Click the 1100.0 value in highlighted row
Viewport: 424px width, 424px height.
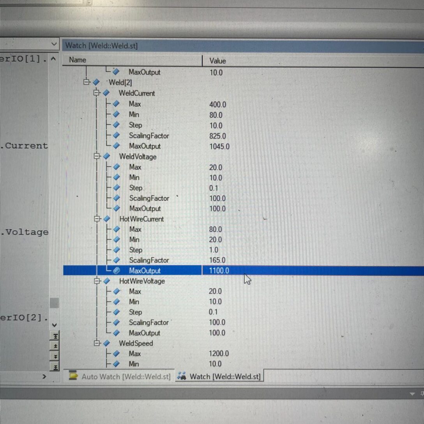[x=219, y=270]
